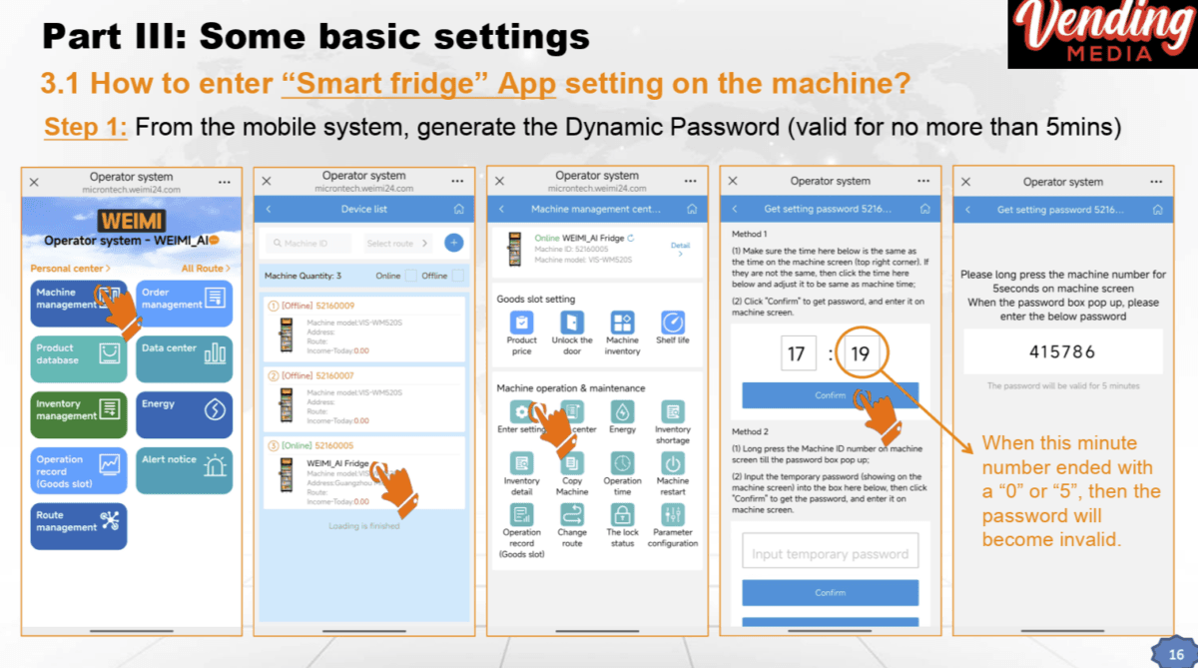Select the Unlock the door icon
1198x668 pixels.
572,324
